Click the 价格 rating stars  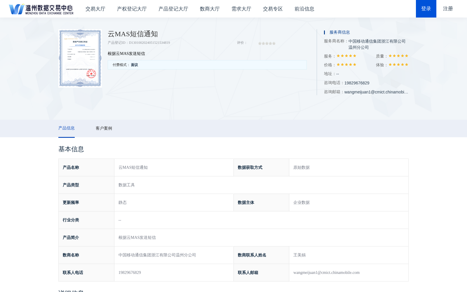pos(346,65)
